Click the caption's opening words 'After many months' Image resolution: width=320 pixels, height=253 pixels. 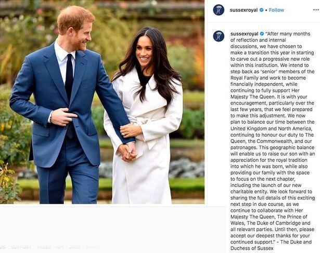click(289, 34)
